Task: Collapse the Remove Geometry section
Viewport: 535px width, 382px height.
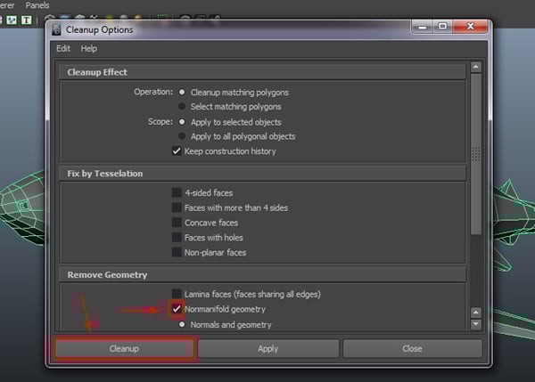Action: (x=262, y=275)
